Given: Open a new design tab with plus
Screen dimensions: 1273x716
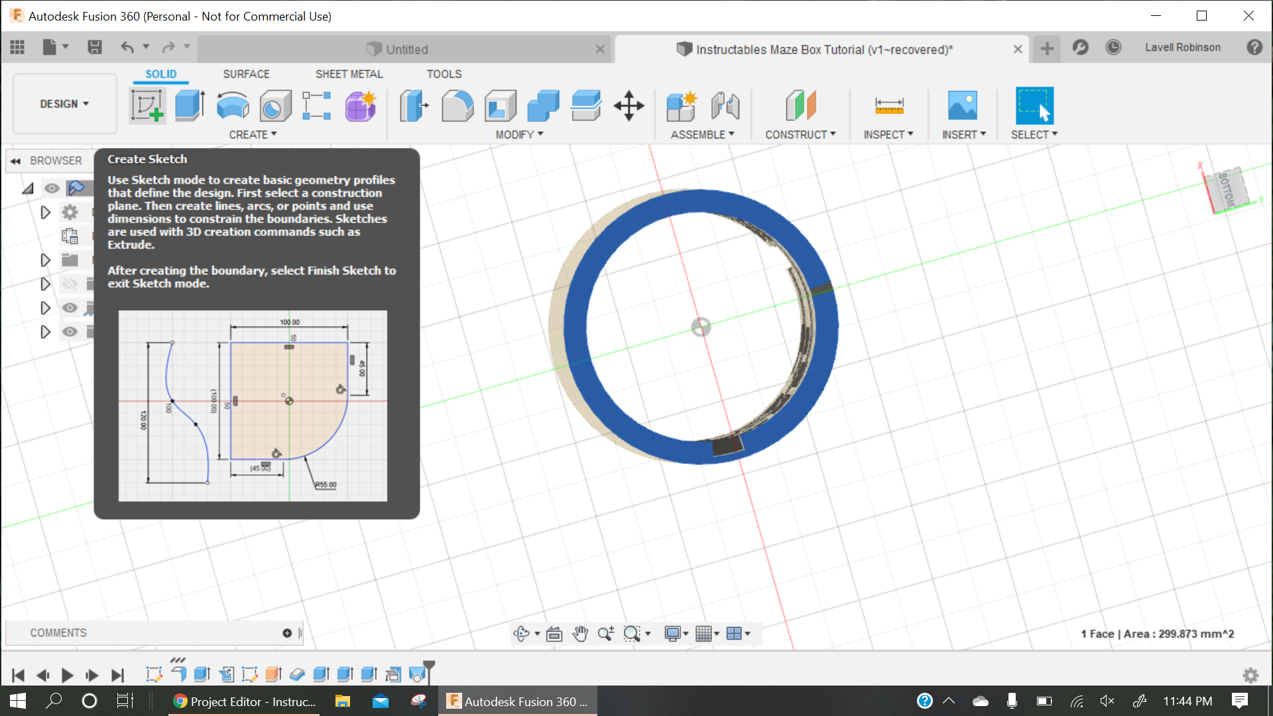Looking at the screenshot, I should click(x=1047, y=48).
